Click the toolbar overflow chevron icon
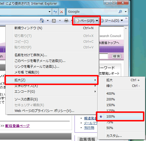This screenshot has height=141, width=146. (126, 18)
